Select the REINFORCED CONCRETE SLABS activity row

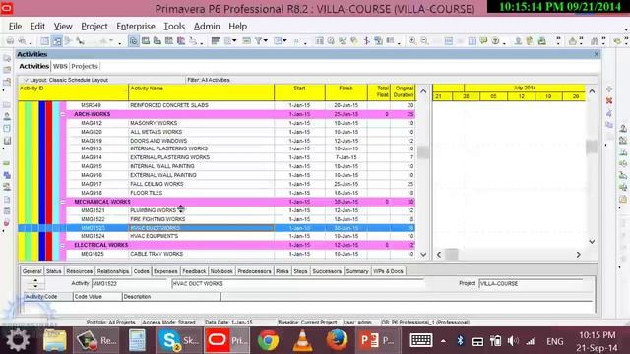pos(217,105)
